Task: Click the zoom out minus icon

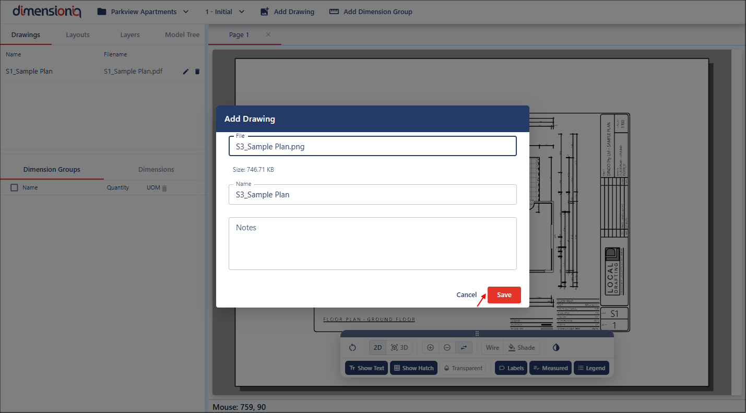Action: coord(447,348)
